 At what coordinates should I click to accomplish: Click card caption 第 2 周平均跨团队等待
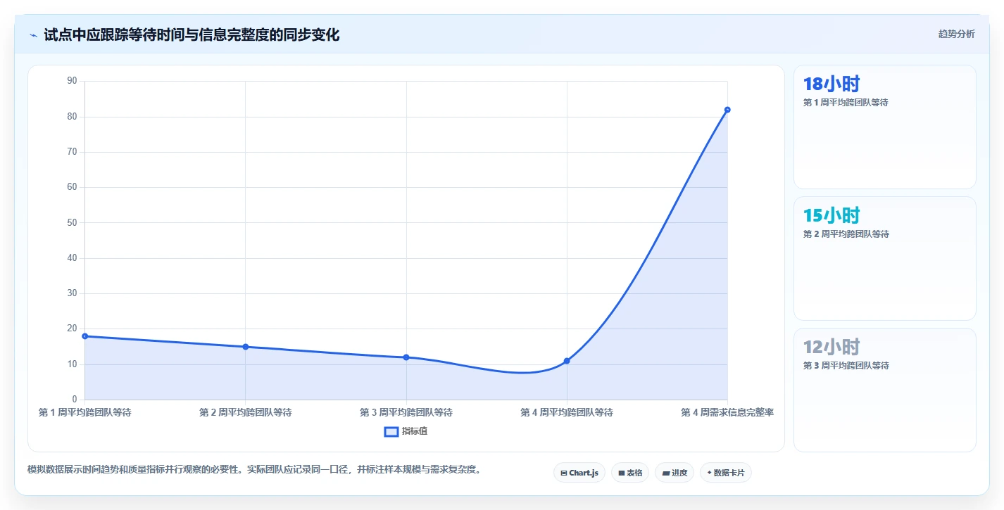[846, 234]
